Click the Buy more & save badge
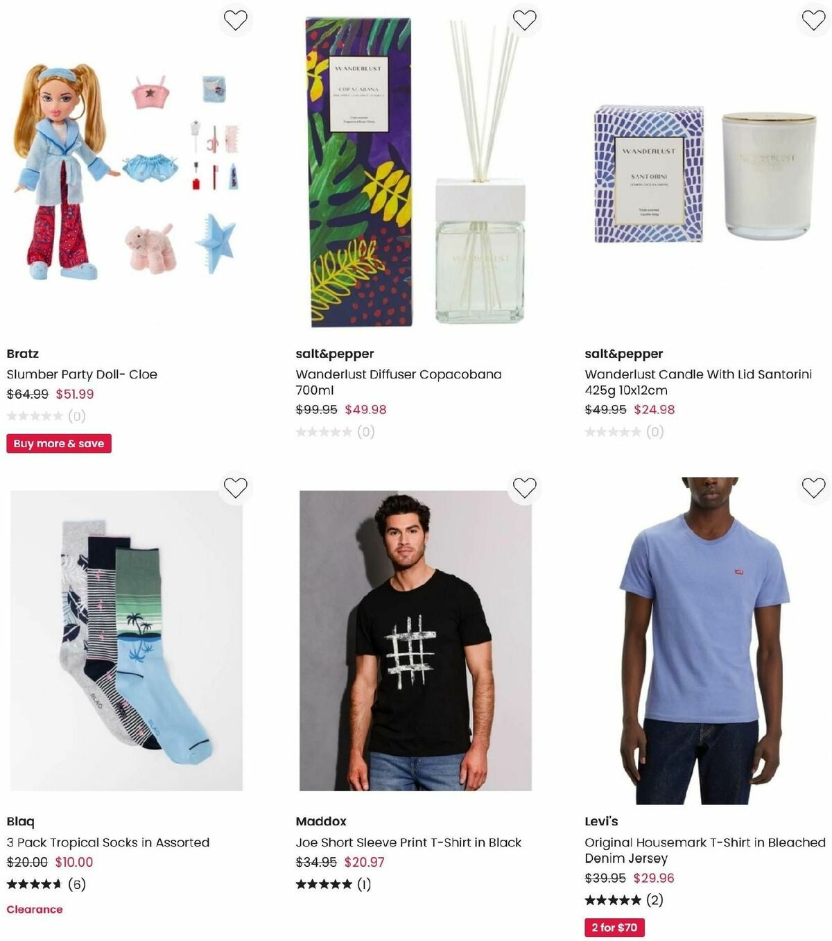The image size is (832, 941). pyautogui.click(x=59, y=443)
